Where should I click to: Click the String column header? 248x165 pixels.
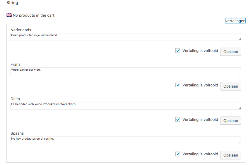pos(12,3)
